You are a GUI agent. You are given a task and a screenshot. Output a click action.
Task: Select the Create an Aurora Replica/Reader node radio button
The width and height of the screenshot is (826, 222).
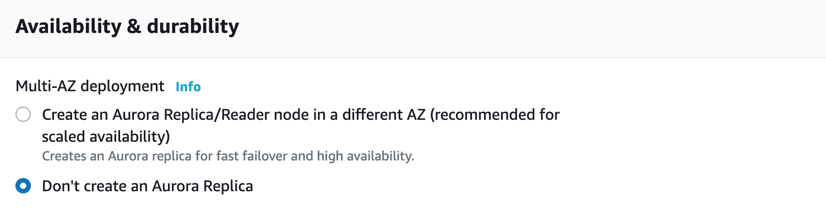click(x=23, y=115)
